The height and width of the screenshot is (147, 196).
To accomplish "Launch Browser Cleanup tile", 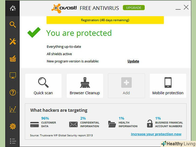I will 85,86.
